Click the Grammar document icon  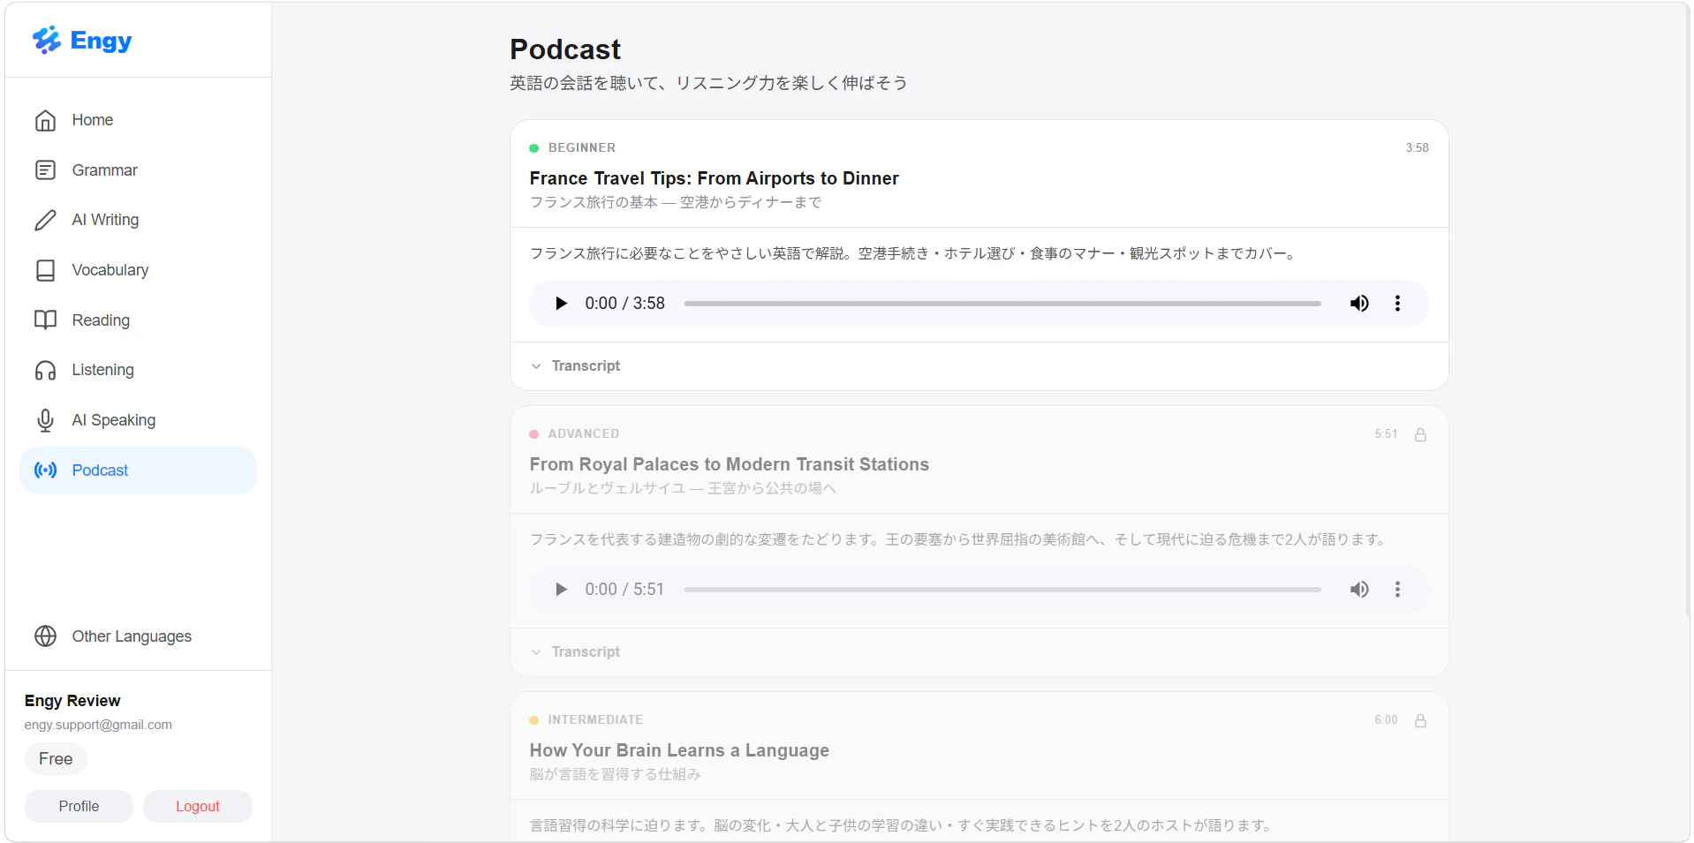pyautogui.click(x=45, y=170)
